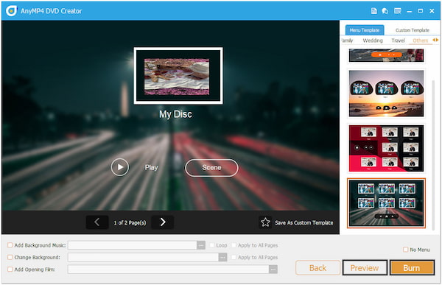Screen dimensions: 442x285
Task: Choose the red and black menu template
Action: point(386,148)
